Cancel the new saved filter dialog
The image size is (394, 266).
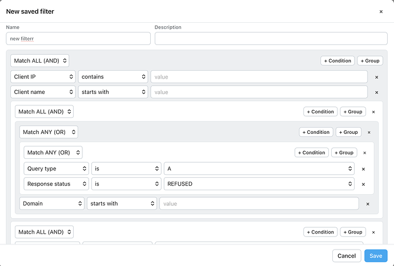tap(347, 256)
